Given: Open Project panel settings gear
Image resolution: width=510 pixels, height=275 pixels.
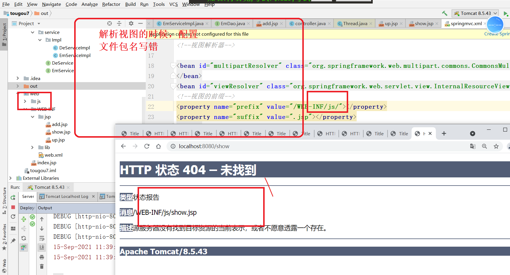Looking at the screenshot, I should (131, 23).
